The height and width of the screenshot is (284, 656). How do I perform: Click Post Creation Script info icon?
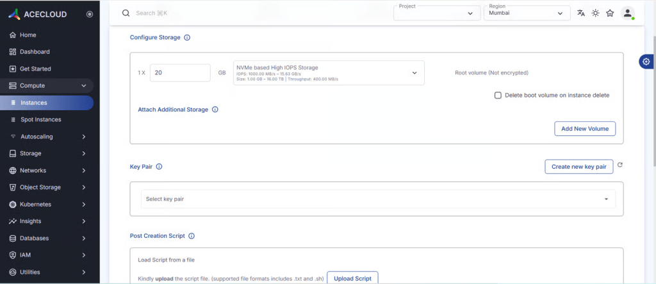(192, 236)
